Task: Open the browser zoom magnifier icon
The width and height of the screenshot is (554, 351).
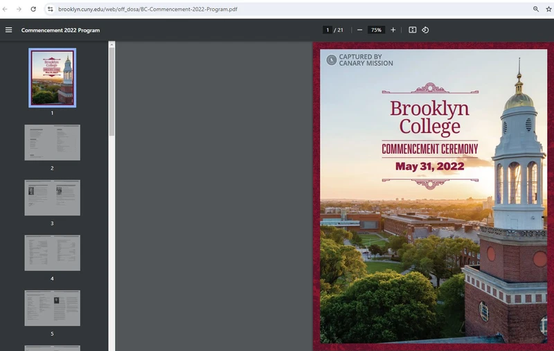Action: (x=535, y=9)
